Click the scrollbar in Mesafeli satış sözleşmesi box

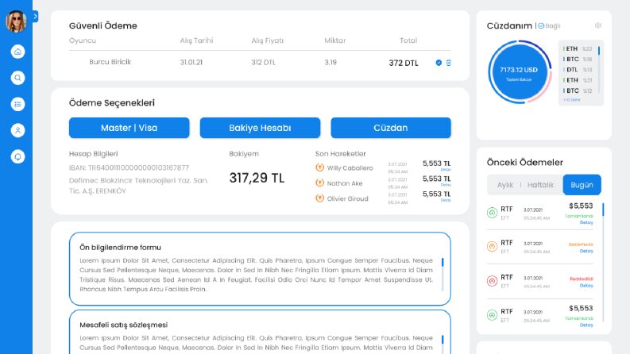(443, 344)
